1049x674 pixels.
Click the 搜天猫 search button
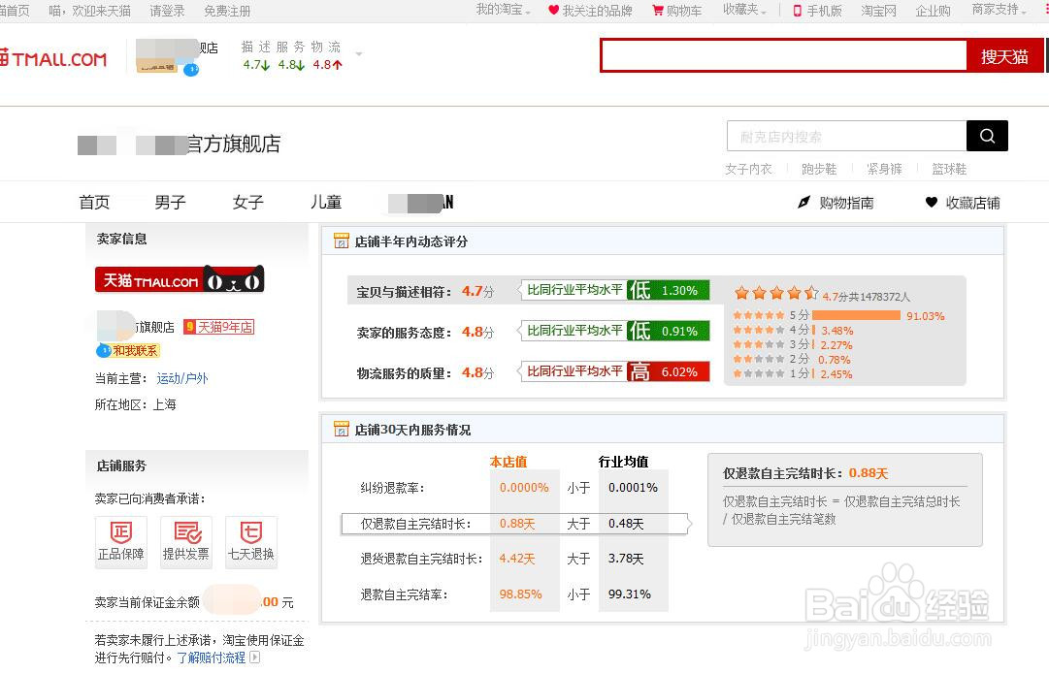(1004, 56)
